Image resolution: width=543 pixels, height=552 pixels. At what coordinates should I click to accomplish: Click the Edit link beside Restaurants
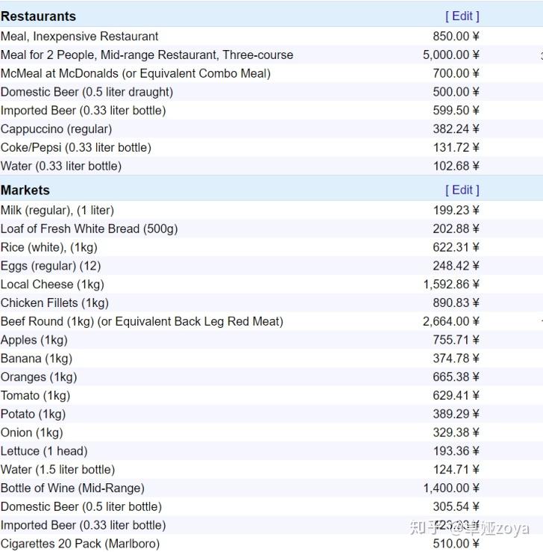coord(462,16)
